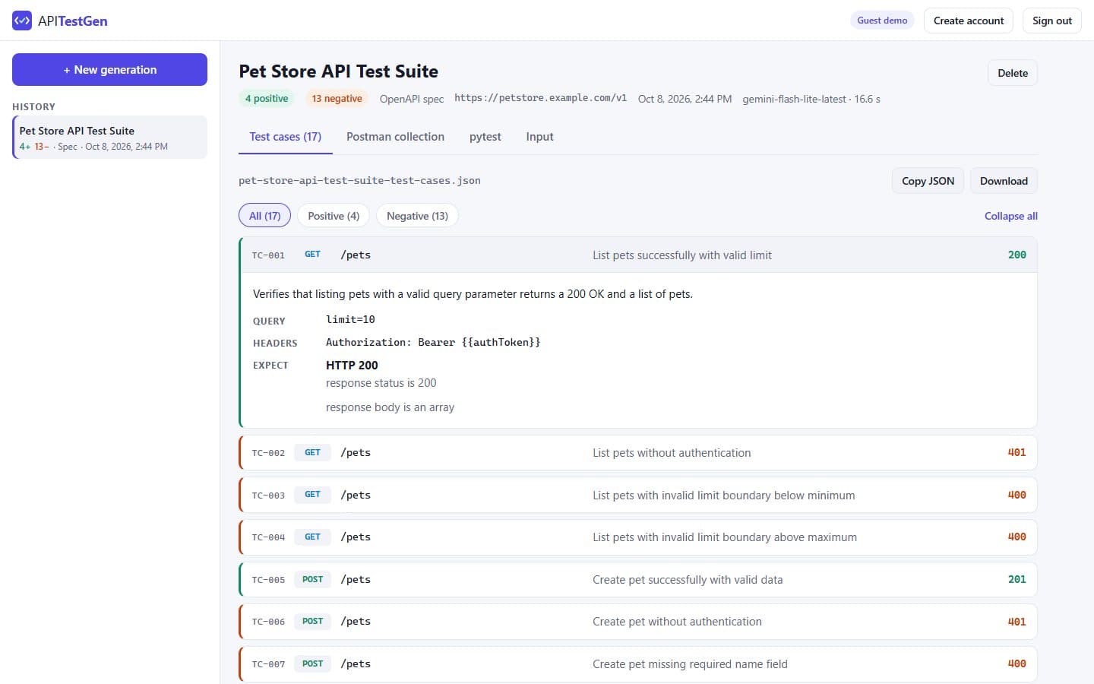The width and height of the screenshot is (1094, 684).
Task: Filter by All (17) test cases
Action: pyautogui.click(x=265, y=216)
